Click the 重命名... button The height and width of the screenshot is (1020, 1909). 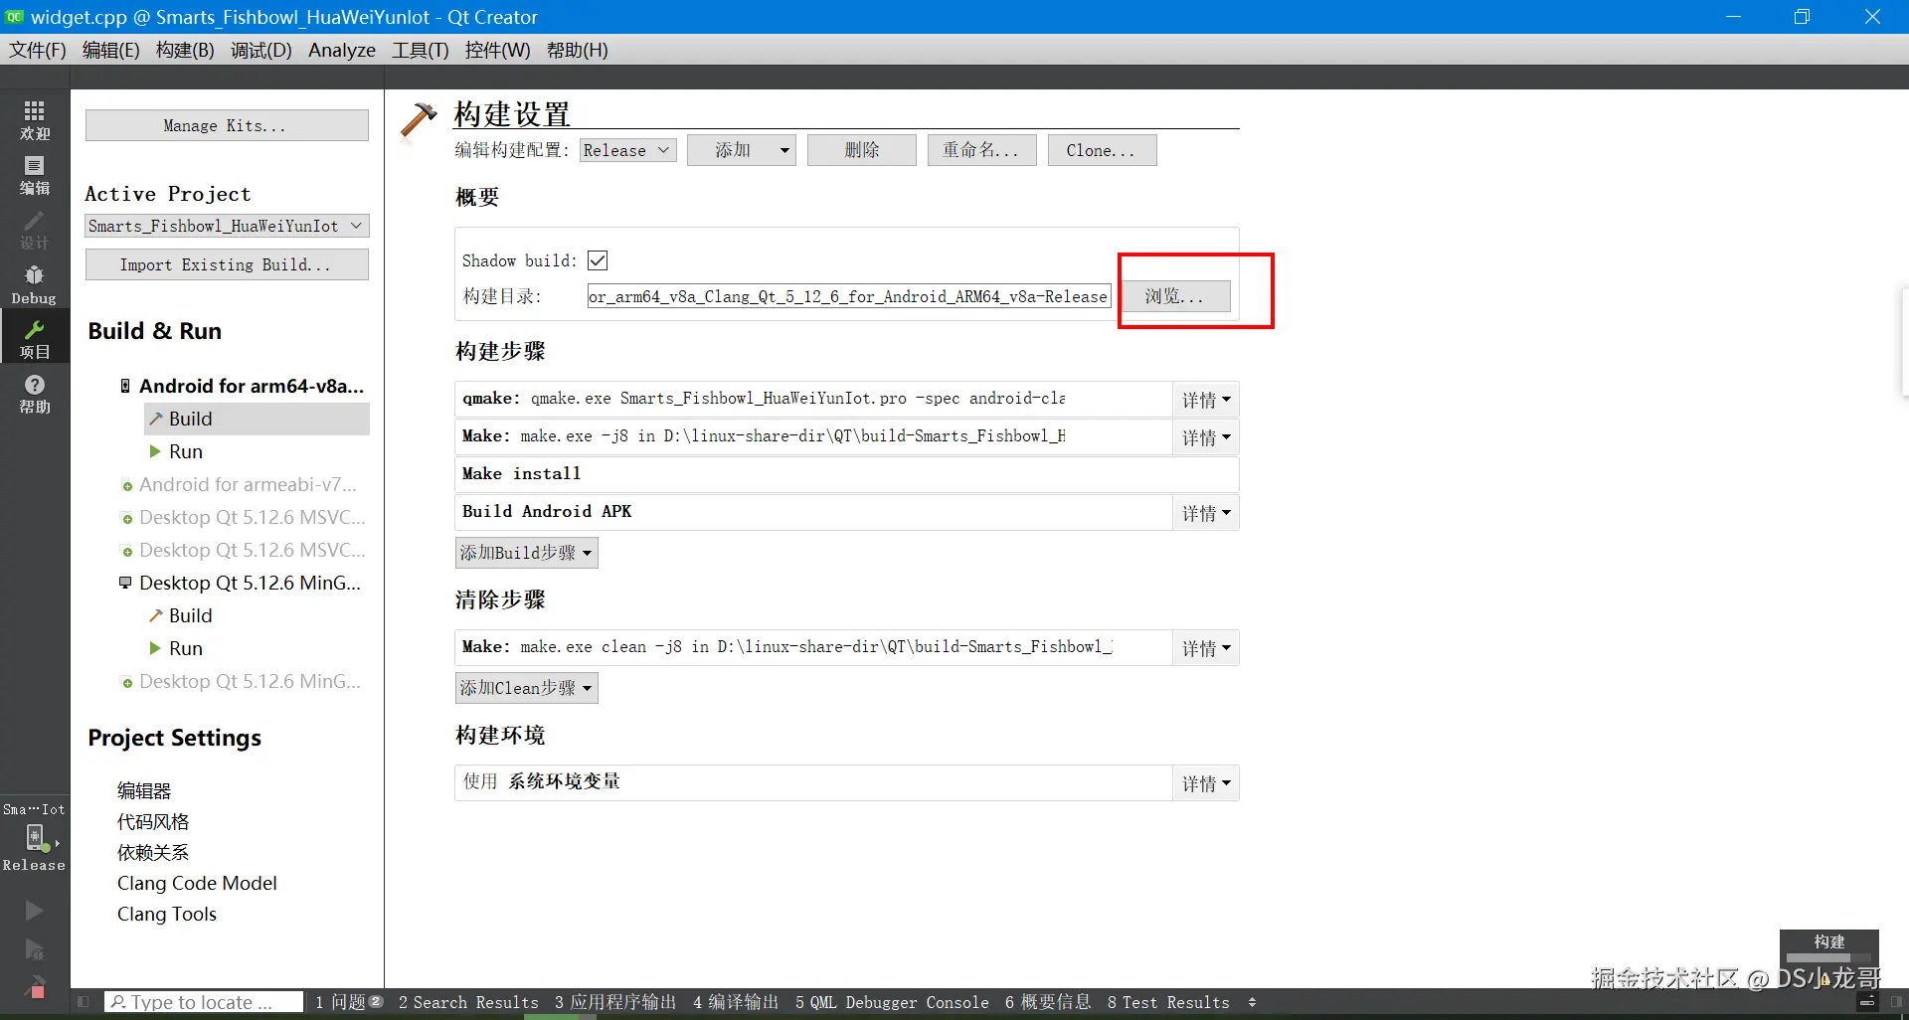tap(982, 150)
